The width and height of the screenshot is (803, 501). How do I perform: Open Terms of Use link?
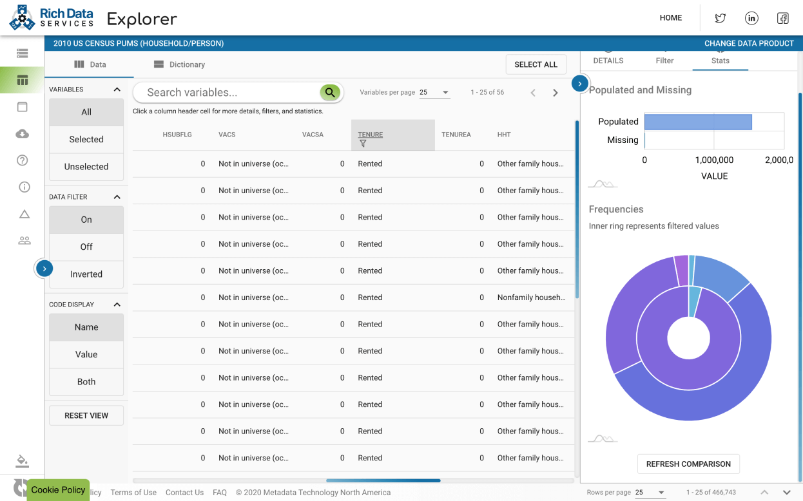point(133,493)
